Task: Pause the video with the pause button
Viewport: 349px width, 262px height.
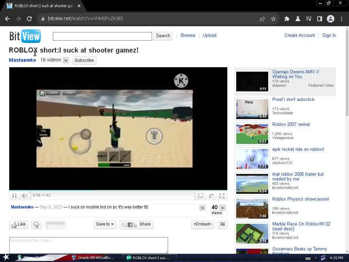Action: click(x=14, y=195)
